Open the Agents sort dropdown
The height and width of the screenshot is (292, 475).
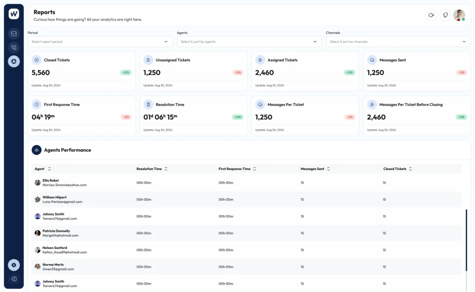coord(249,42)
